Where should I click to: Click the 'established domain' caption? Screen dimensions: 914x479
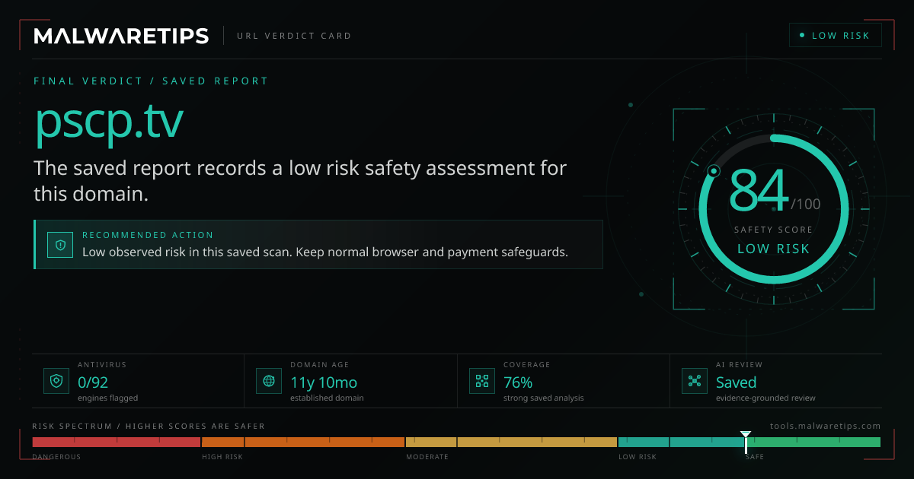[x=327, y=398]
